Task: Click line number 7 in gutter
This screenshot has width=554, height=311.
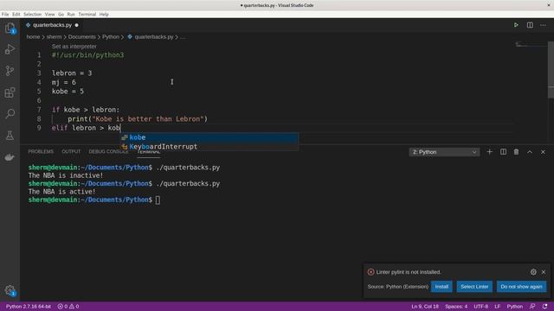Action: pos(39,110)
